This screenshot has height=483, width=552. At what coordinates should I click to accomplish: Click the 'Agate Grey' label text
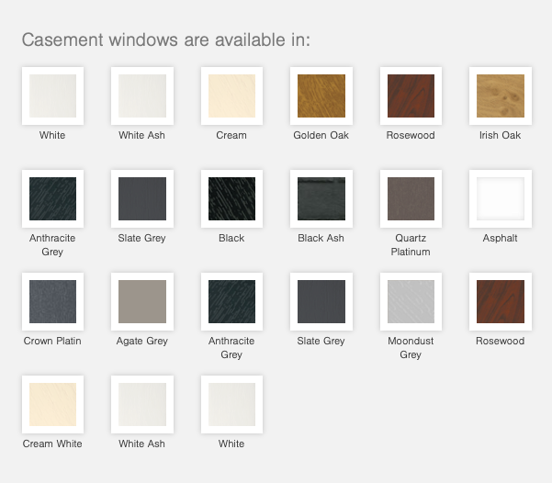tap(141, 341)
